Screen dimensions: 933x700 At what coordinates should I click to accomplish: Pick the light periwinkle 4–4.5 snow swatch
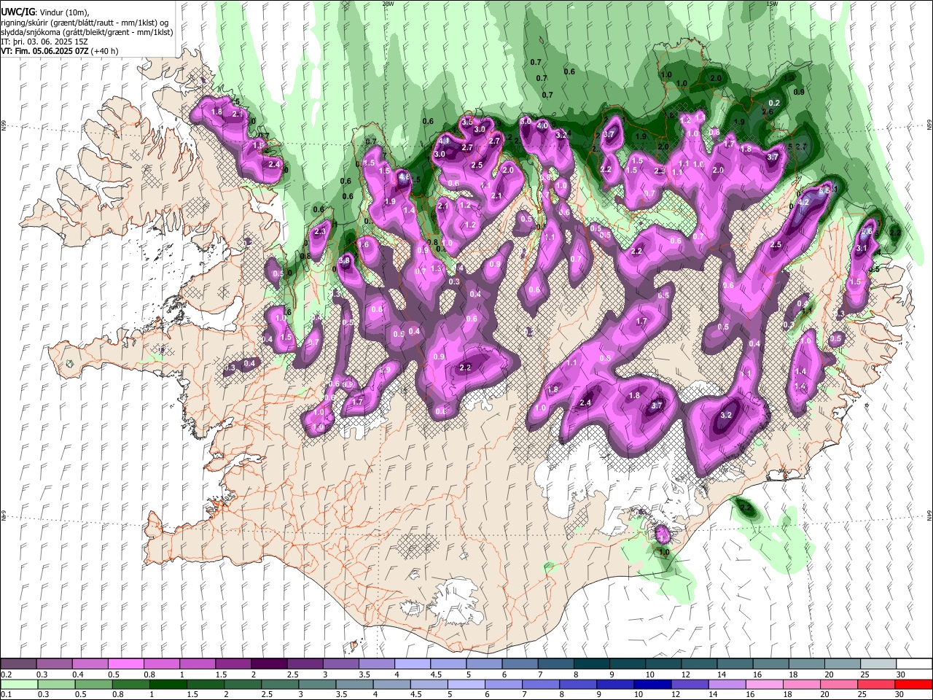tap(413, 664)
